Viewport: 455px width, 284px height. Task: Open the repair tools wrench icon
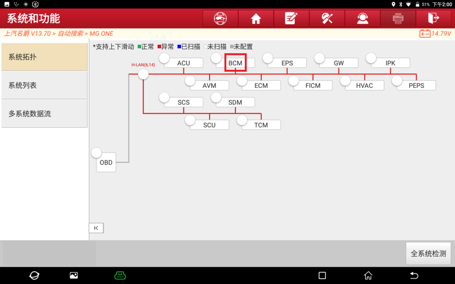coord(327,18)
